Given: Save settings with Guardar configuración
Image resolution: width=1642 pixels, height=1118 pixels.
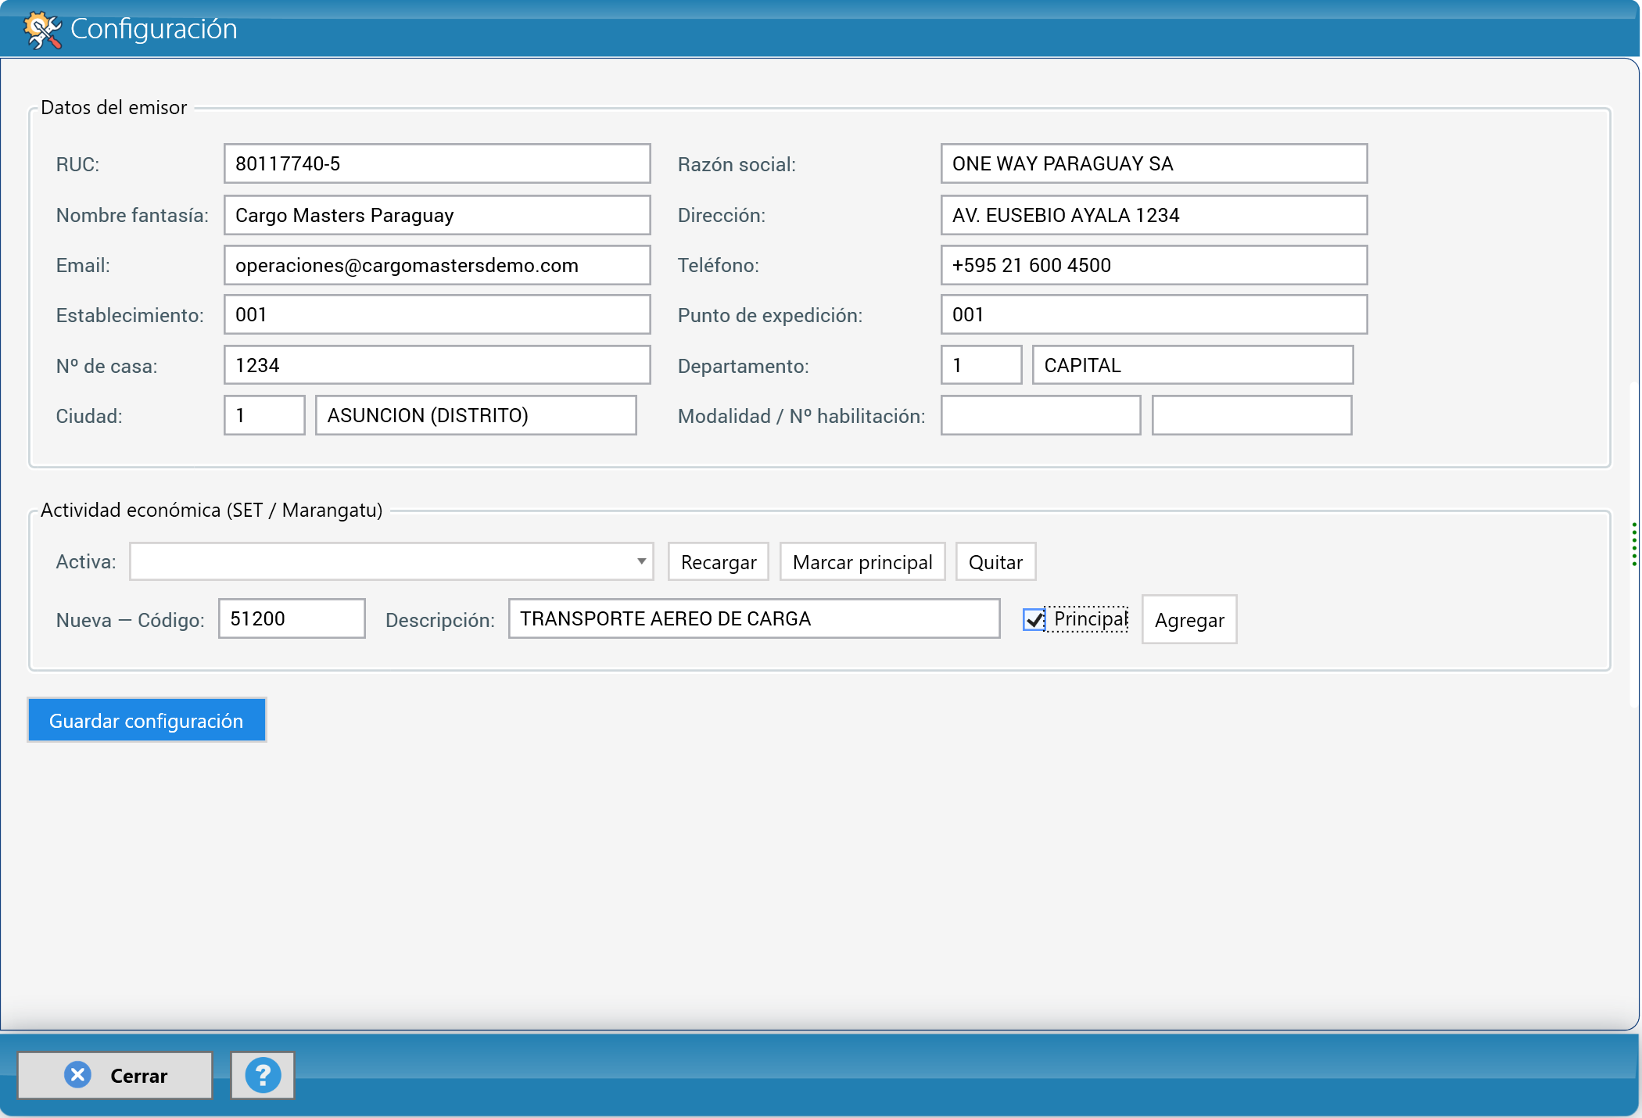Looking at the screenshot, I should pyautogui.click(x=147, y=720).
